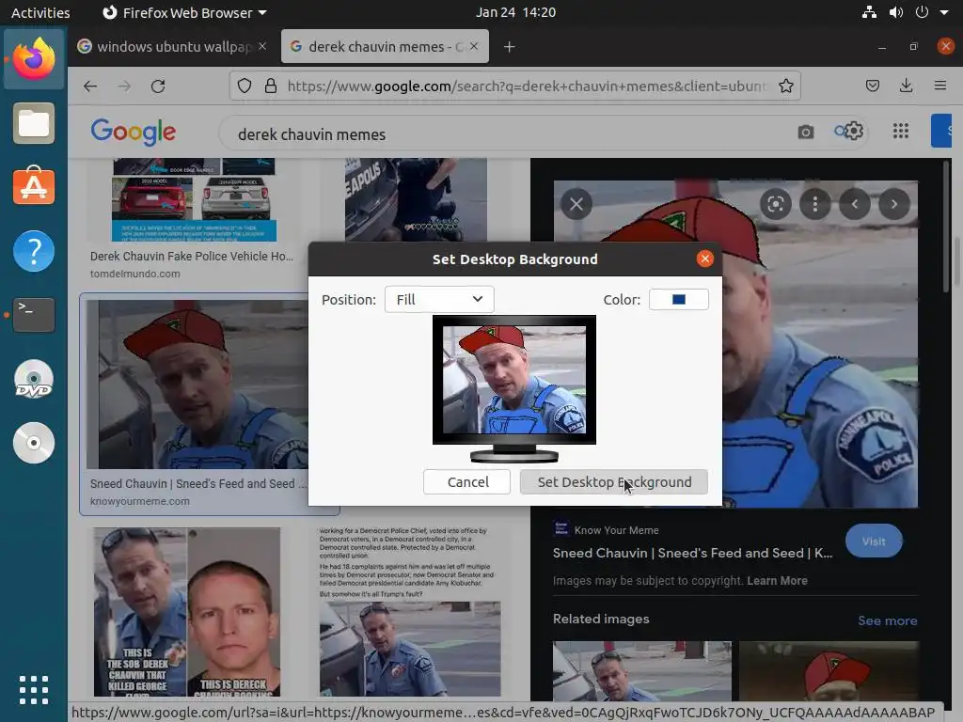Go back with the browser back arrow

pyautogui.click(x=90, y=86)
